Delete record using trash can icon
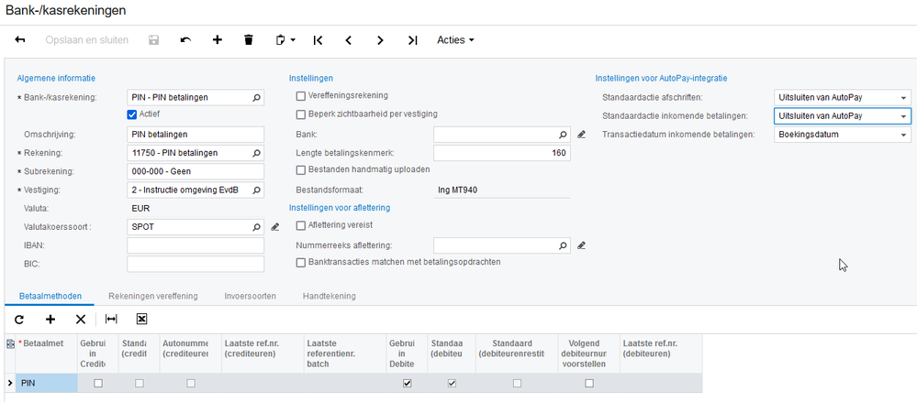The height and width of the screenshot is (402, 917). pyautogui.click(x=248, y=40)
